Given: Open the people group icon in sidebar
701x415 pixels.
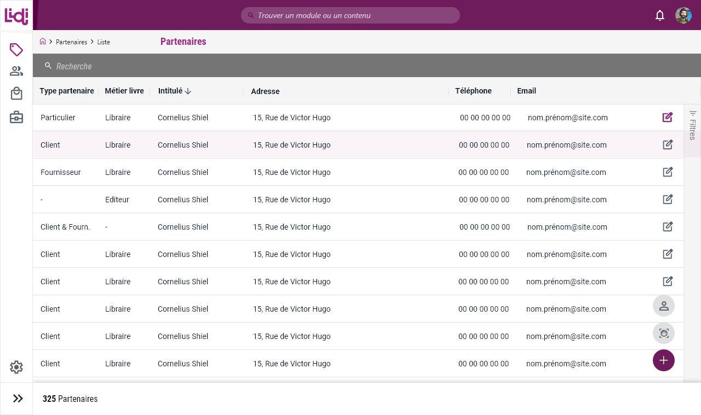Looking at the screenshot, I should click(x=16, y=71).
